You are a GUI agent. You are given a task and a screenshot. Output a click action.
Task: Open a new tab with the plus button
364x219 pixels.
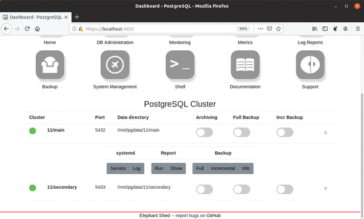(x=77, y=17)
